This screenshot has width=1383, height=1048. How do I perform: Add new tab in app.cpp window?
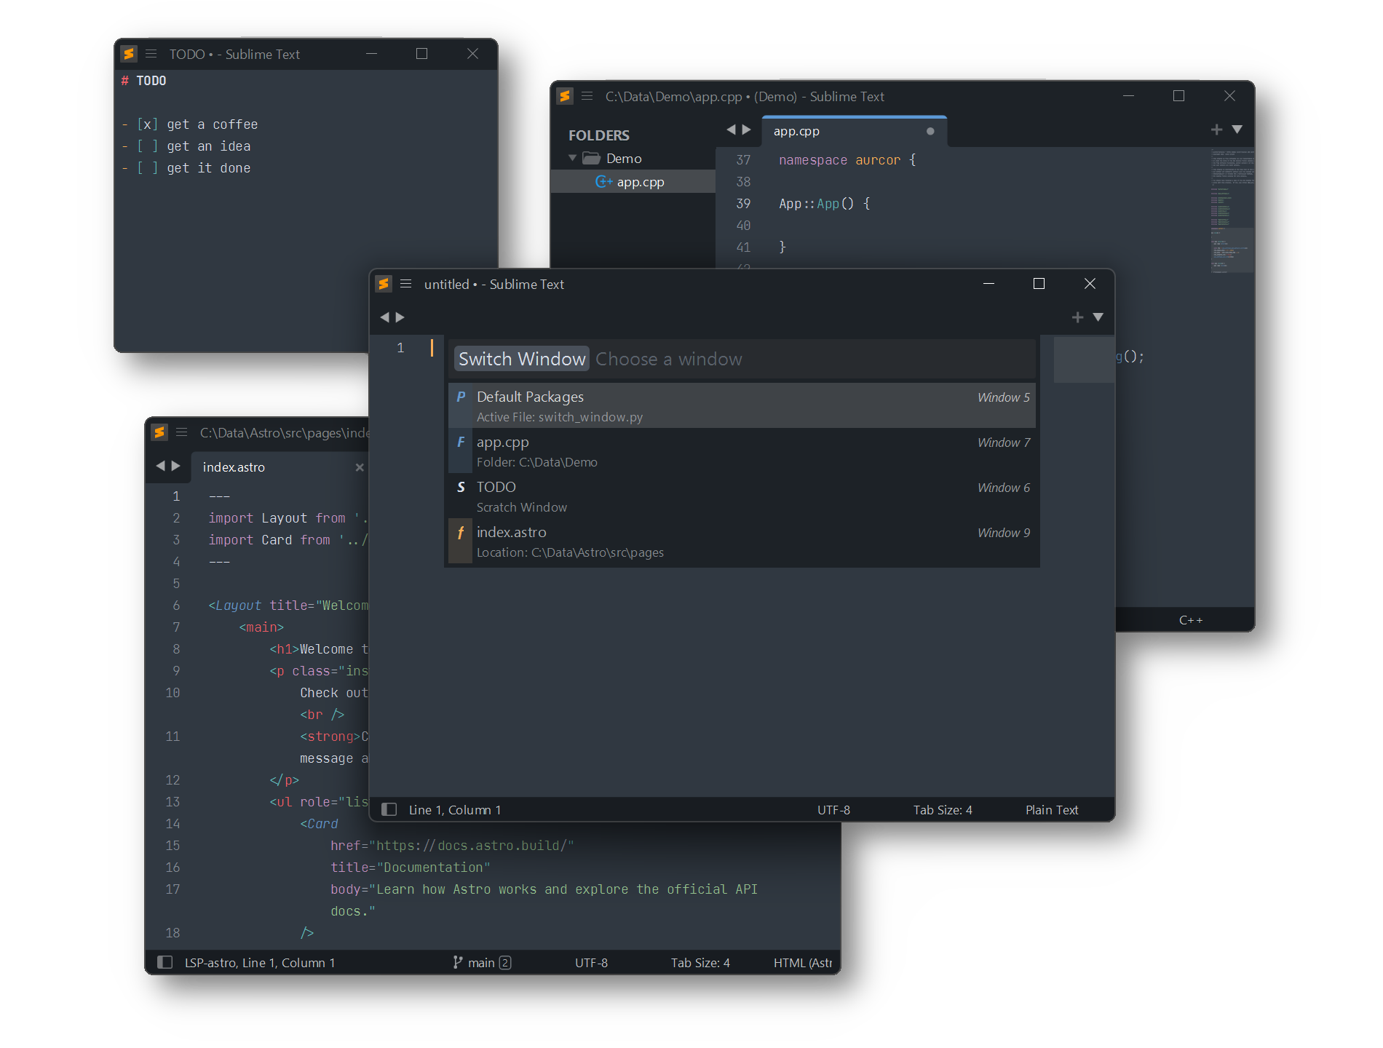coord(1216,130)
